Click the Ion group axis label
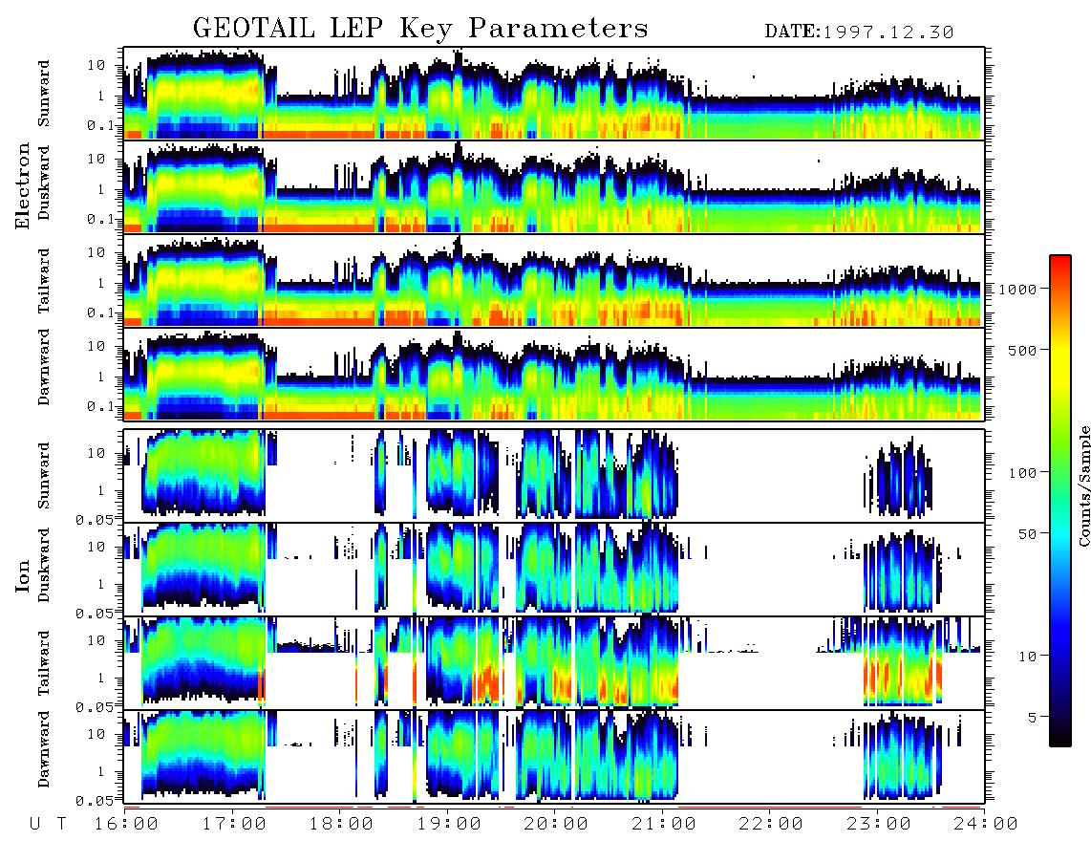The image size is (1091, 841). click(x=23, y=575)
